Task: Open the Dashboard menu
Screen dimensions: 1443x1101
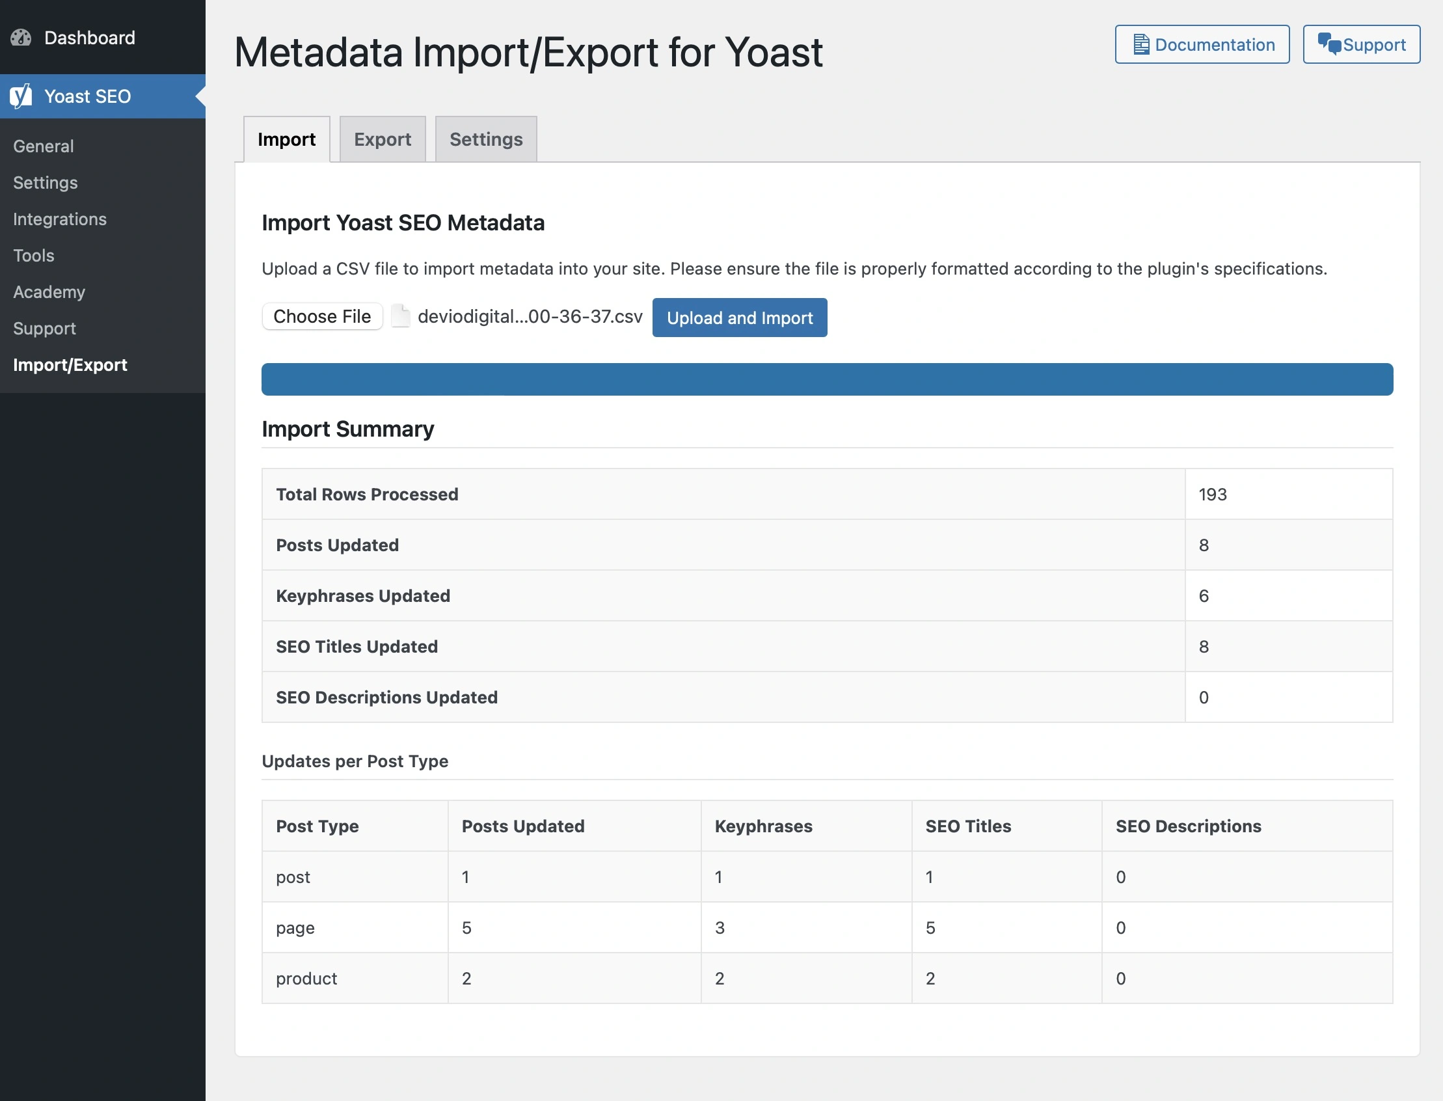Action: click(x=103, y=37)
